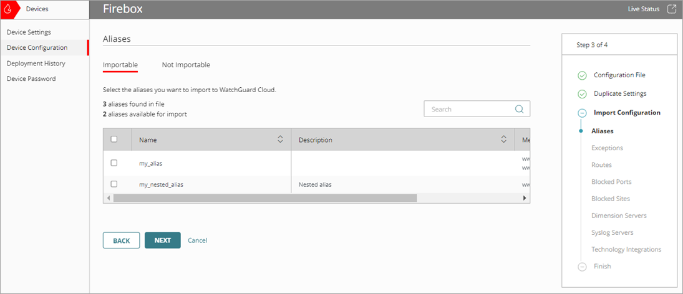Select the Blocked Ports wizard step
683x294 pixels.
pos(611,182)
